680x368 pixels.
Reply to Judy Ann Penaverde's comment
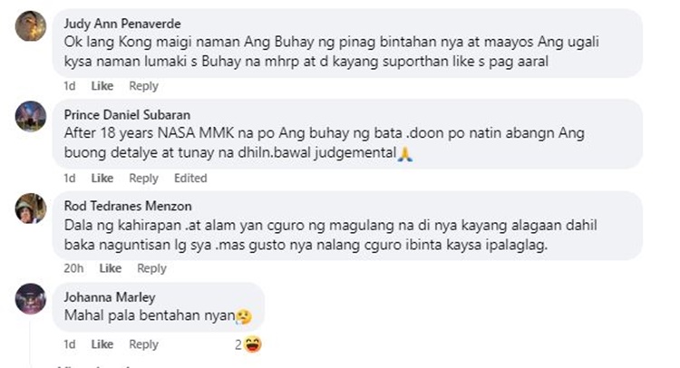point(143,86)
